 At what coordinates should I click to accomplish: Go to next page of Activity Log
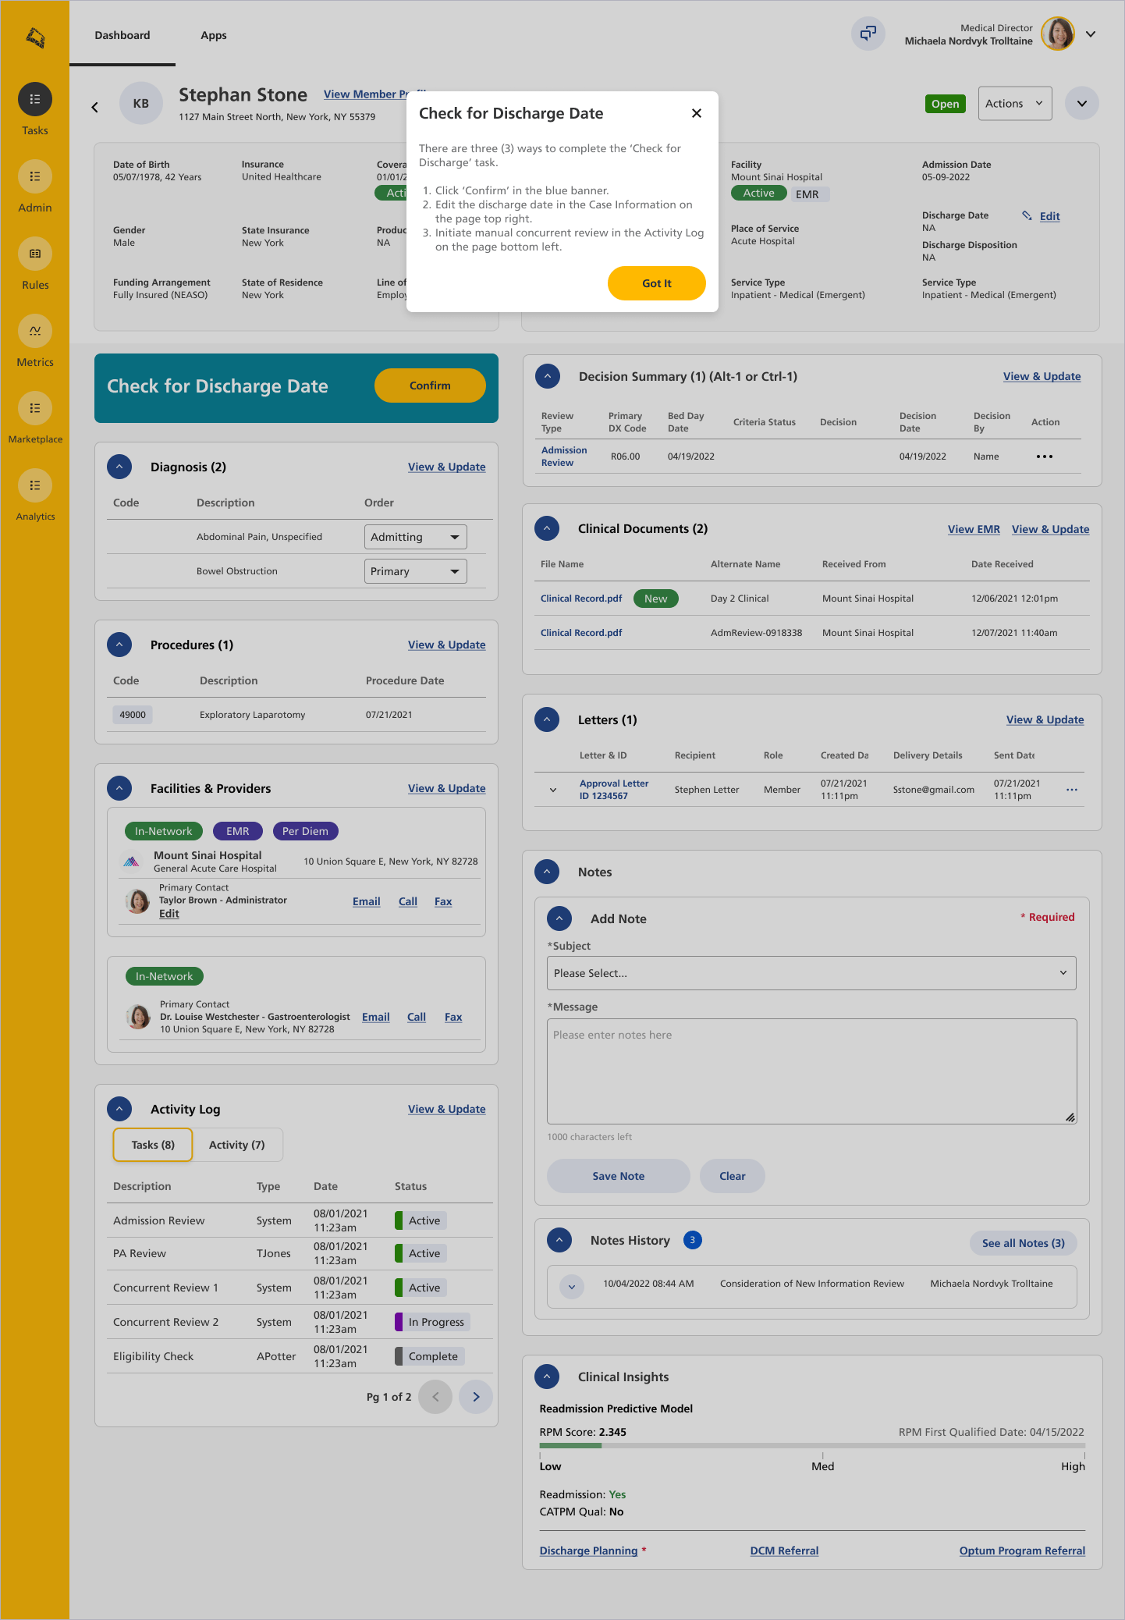[x=476, y=1397]
